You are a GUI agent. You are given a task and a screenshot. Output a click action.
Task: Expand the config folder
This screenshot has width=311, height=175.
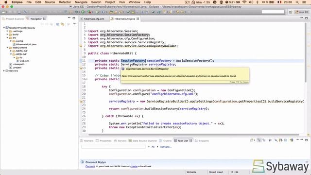pyautogui.click(x=11, y=41)
